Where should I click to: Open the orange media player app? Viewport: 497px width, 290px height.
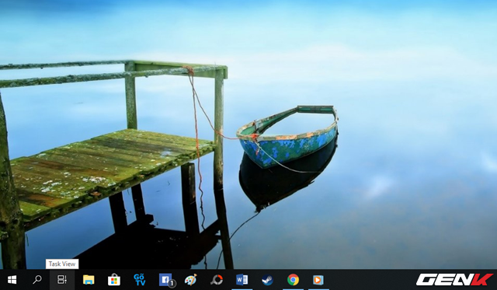pyautogui.click(x=318, y=280)
